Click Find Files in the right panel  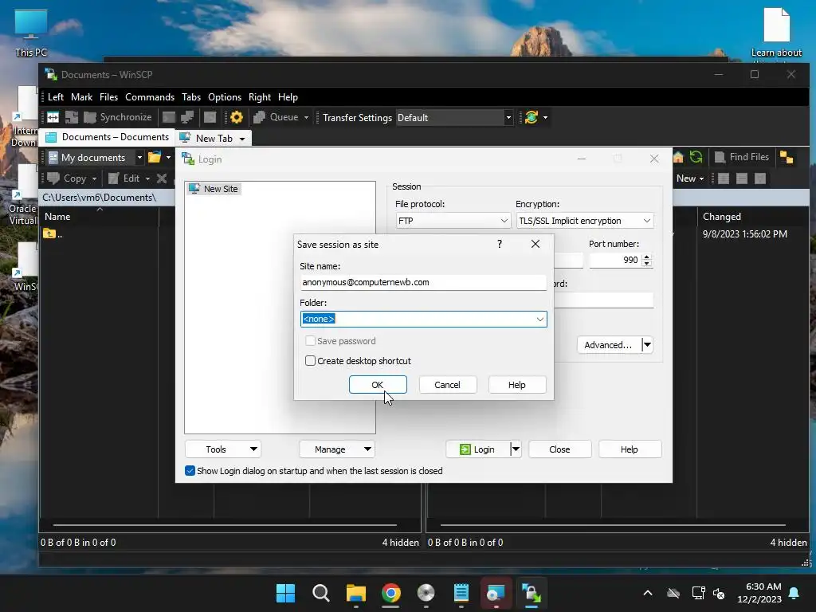pos(742,157)
